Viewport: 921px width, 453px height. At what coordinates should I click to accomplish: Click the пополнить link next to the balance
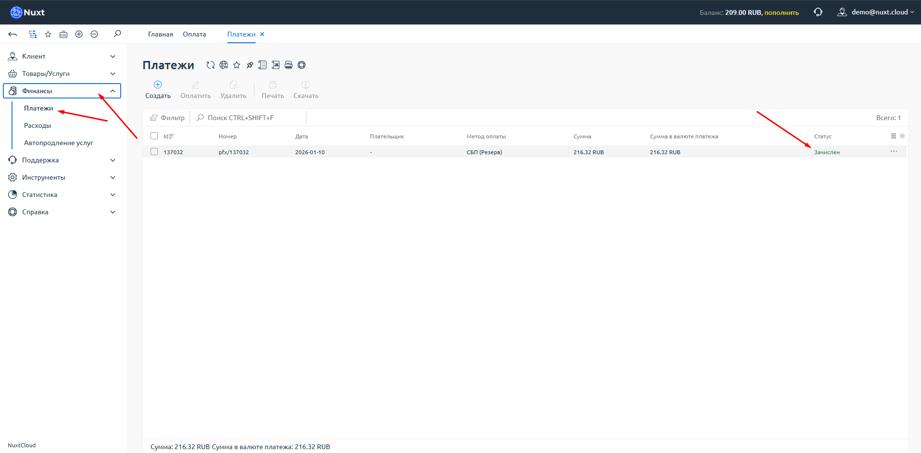782,12
